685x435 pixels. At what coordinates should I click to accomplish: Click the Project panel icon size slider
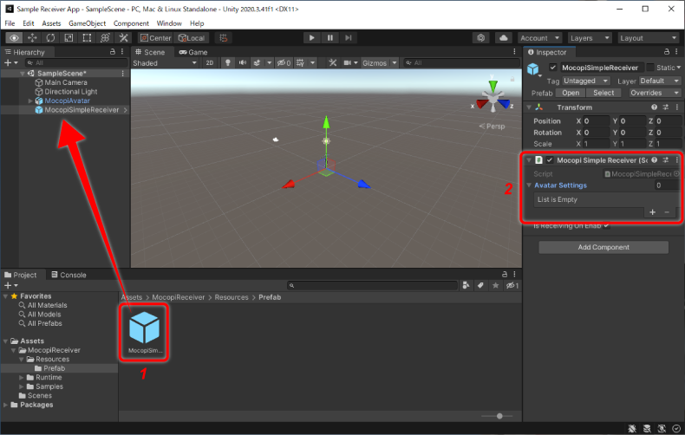pyautogui.click(x=498, y=417)
